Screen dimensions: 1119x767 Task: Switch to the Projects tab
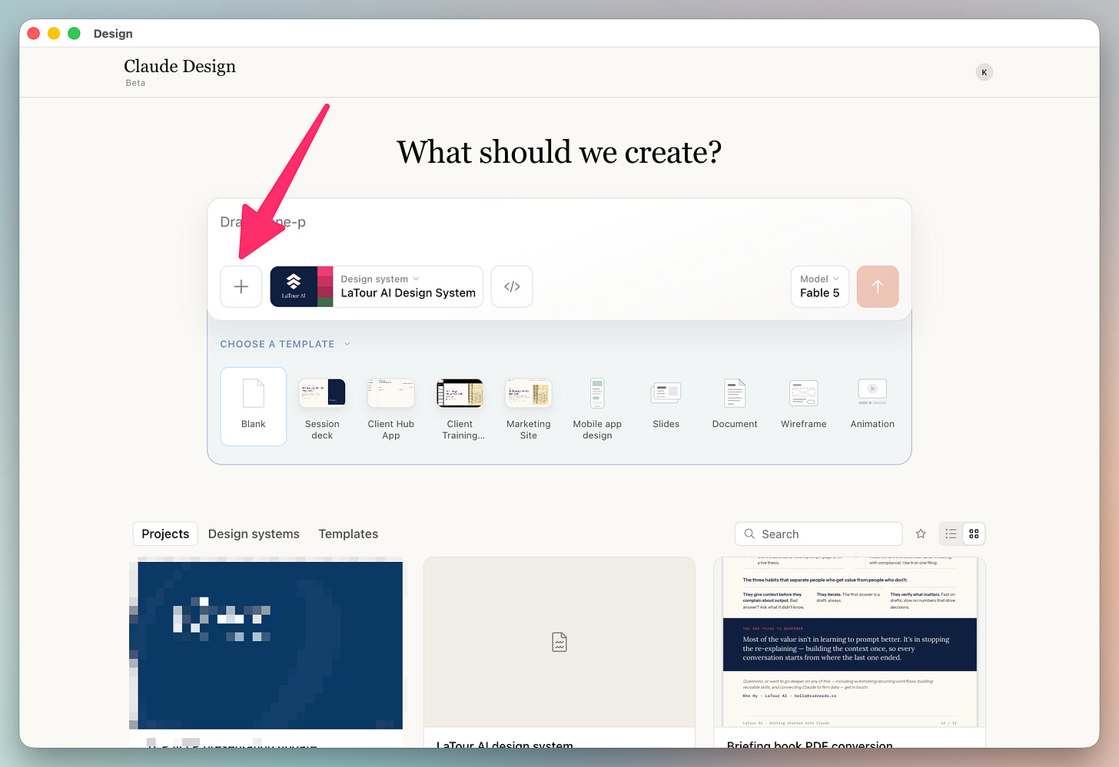click(x=165, y=534)
